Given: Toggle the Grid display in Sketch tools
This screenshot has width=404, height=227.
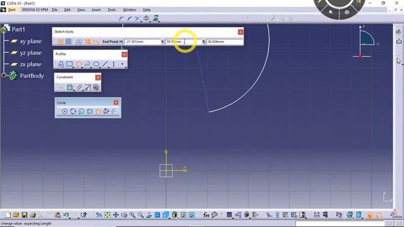Looking at the screenshot, I should click(x=61, y=42).
